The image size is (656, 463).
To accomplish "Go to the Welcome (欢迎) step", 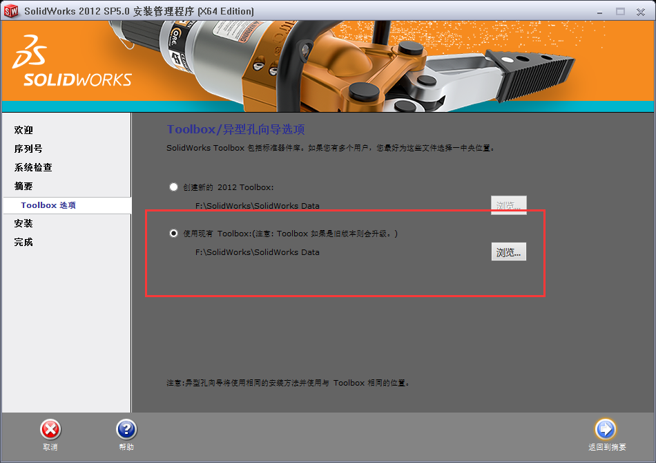I will tap(23, 130).
